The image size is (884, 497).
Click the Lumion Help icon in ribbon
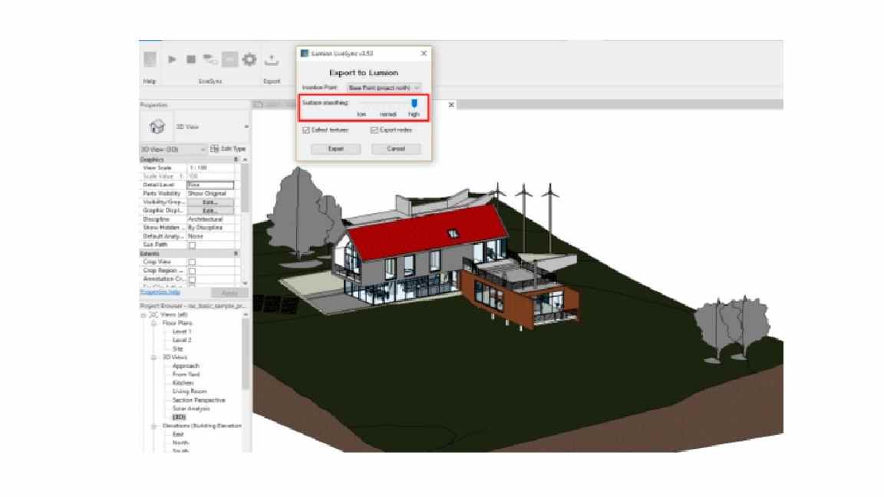coord(150,59)
